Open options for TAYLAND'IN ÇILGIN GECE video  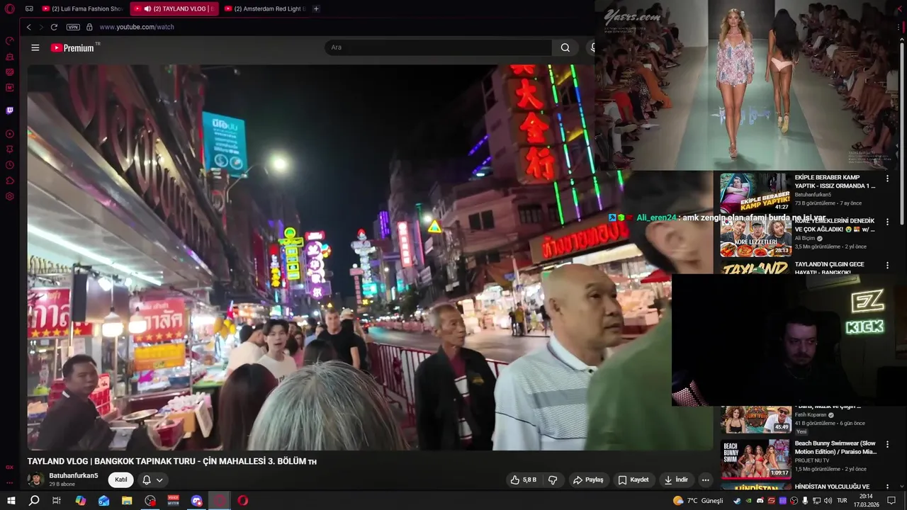[x=887, y=265]
